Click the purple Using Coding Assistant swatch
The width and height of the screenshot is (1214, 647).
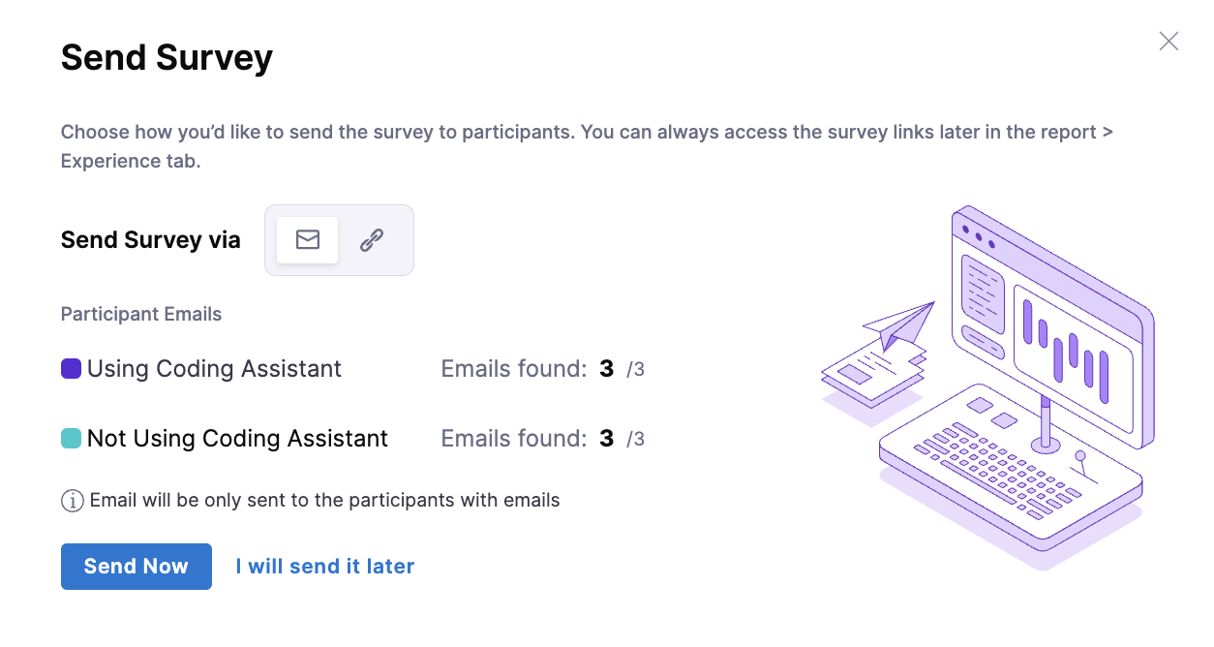(71, 369)
